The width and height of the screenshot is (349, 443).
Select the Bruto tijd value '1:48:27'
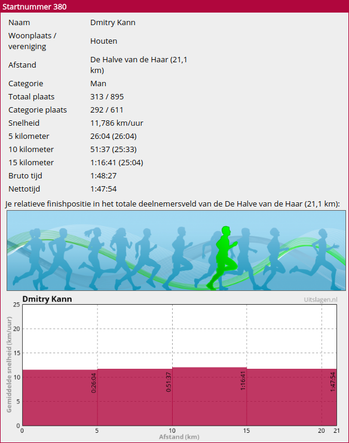point(103,176)
